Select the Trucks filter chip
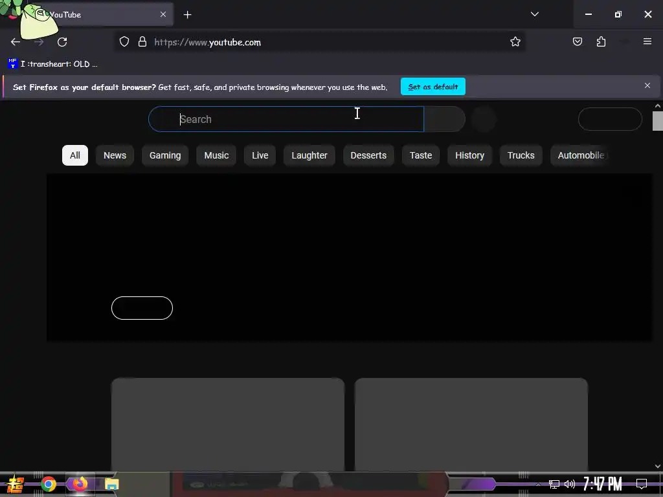The height and width of the screenshot is (497, 663). click(521, 155)
